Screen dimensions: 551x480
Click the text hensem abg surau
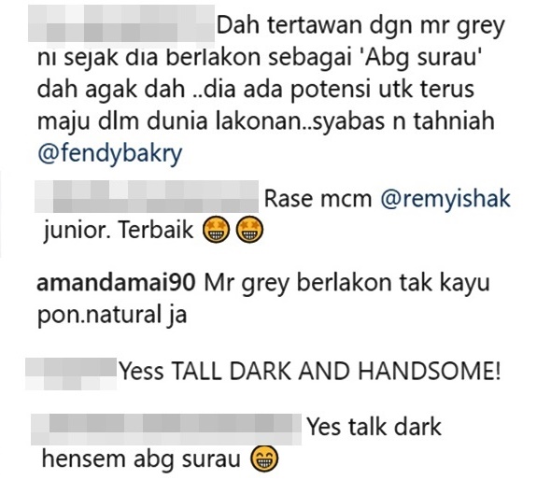pos(141,459)
